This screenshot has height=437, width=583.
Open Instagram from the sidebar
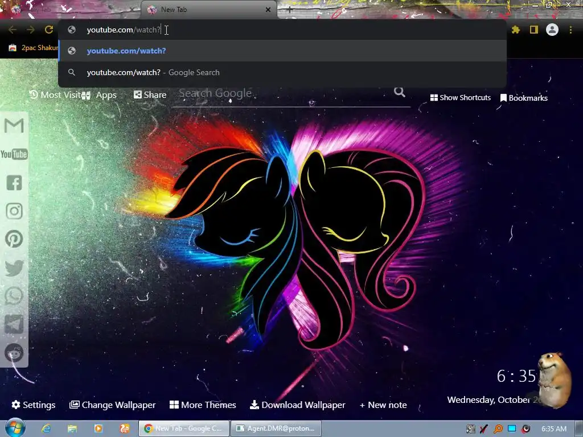[14, 211]
